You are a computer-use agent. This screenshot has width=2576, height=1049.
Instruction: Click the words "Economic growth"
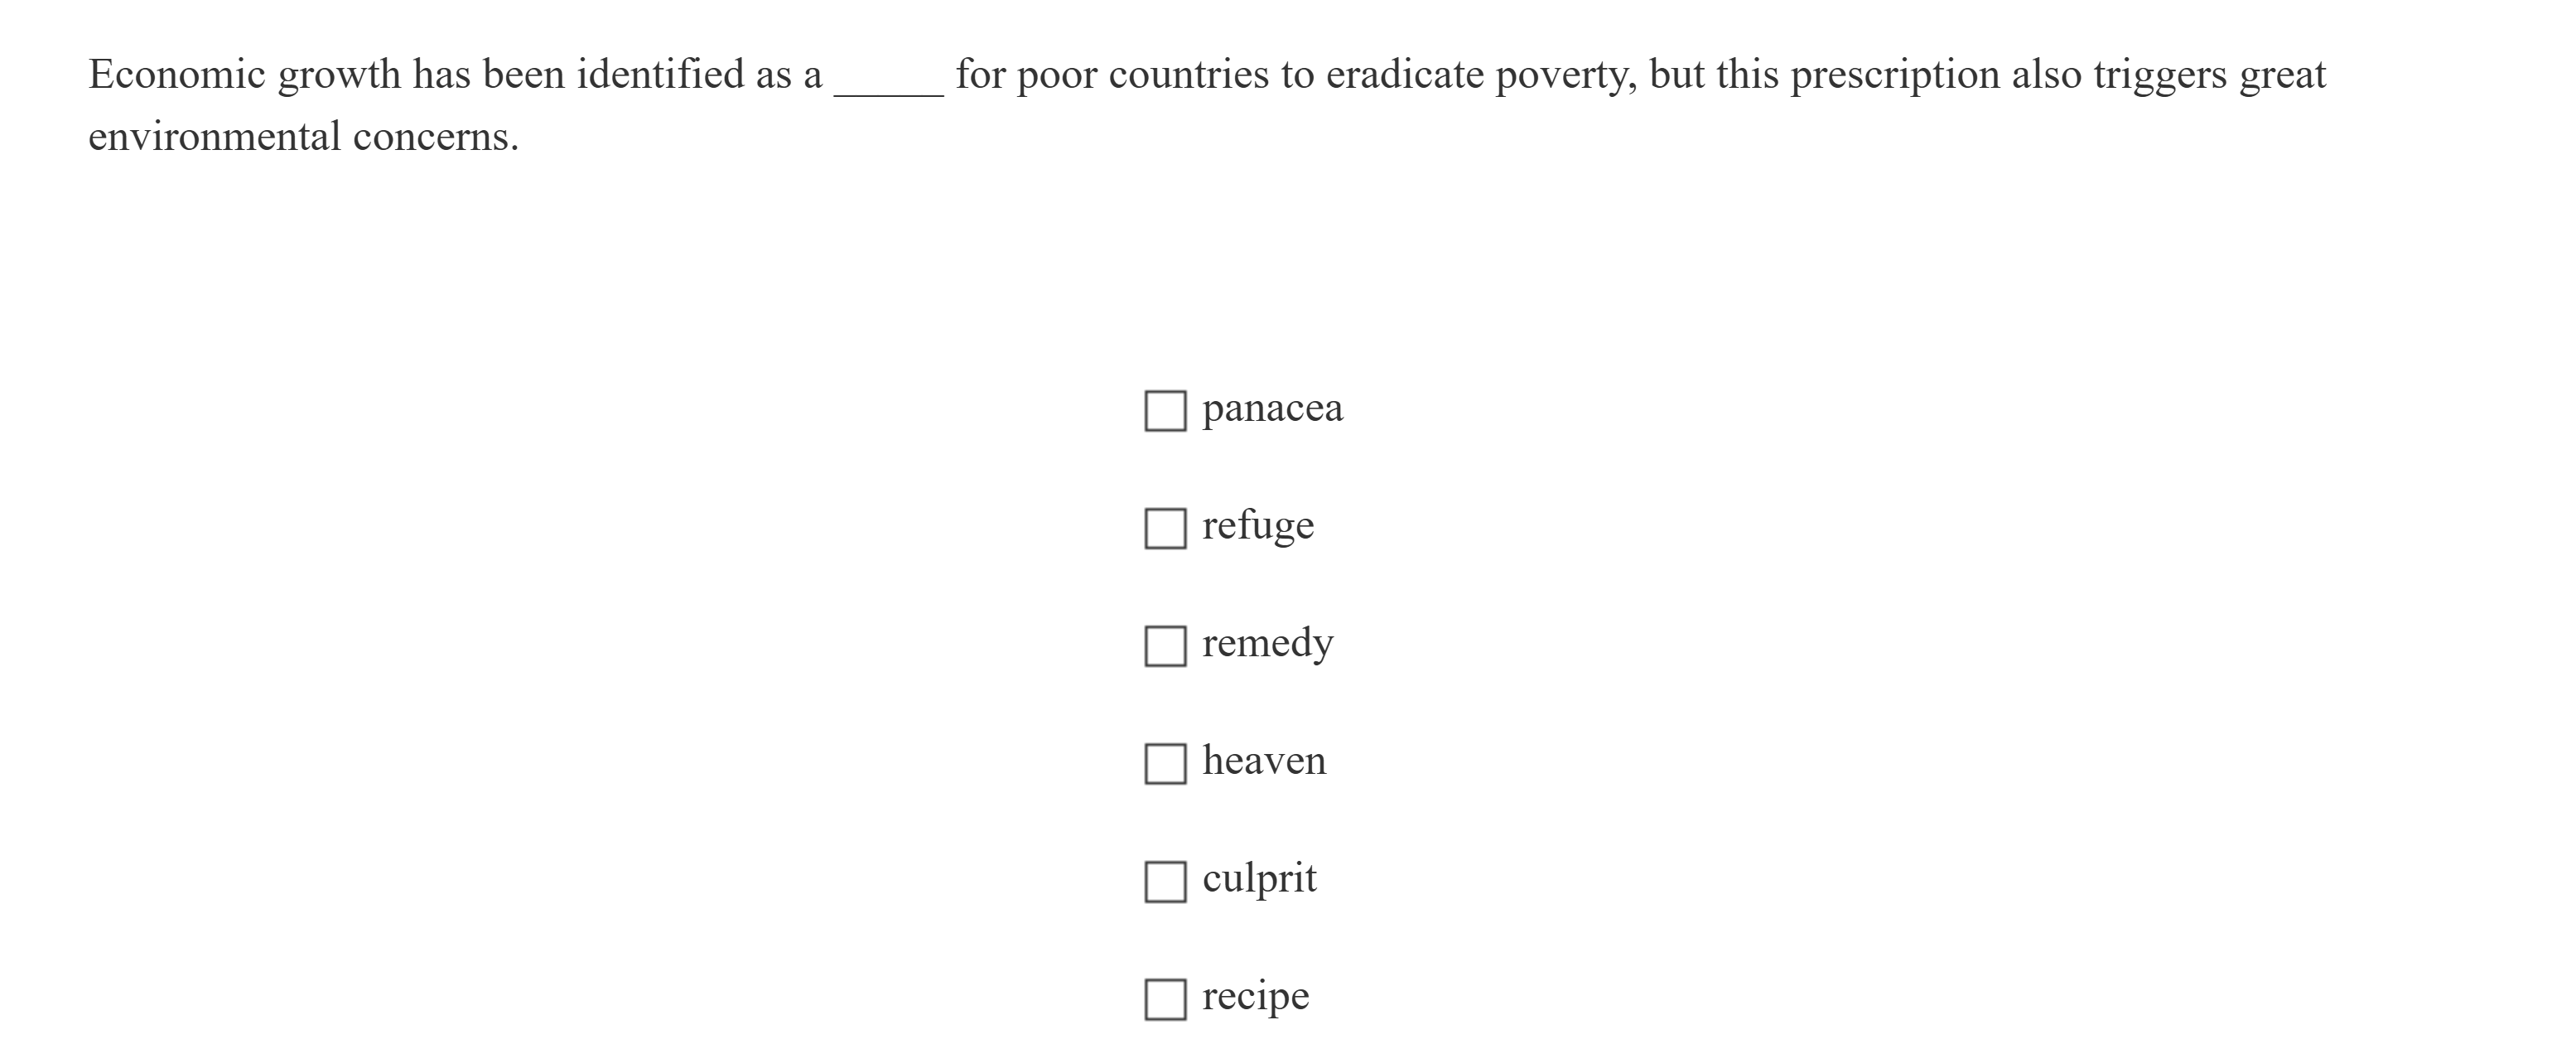[244, 75]
